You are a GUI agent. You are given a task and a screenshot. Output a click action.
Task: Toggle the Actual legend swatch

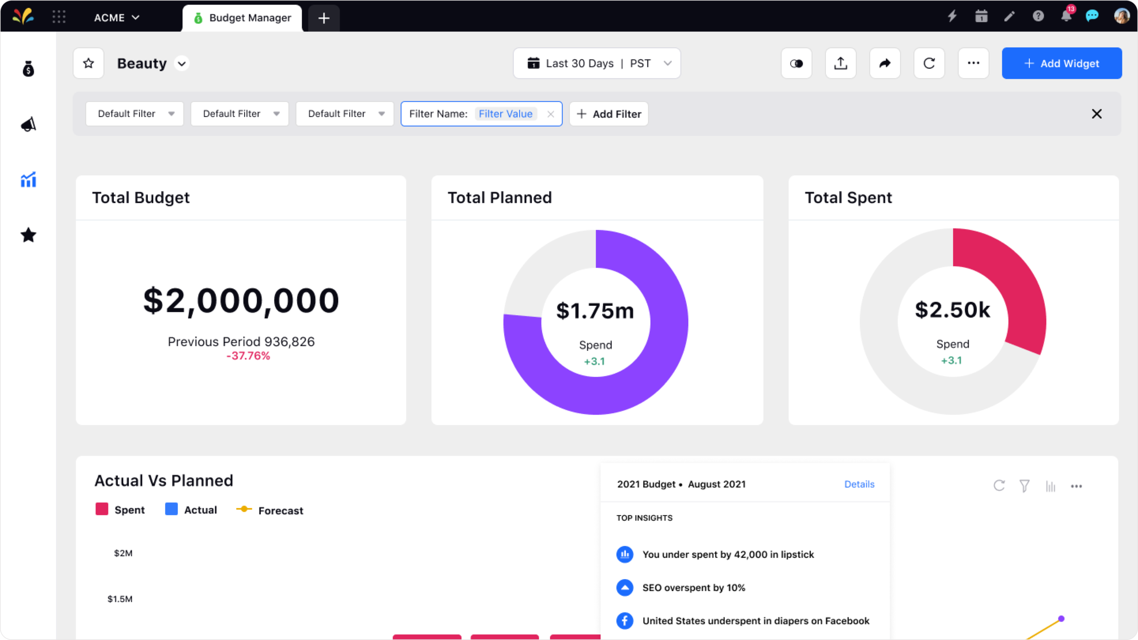pos(171,509)
